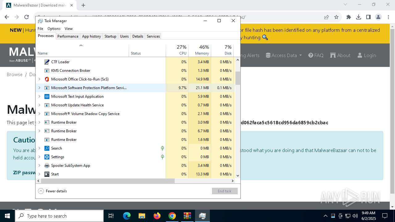Switch to the Details tab
The width and height of the screenshot is (395, 222).
coord(138,36)
